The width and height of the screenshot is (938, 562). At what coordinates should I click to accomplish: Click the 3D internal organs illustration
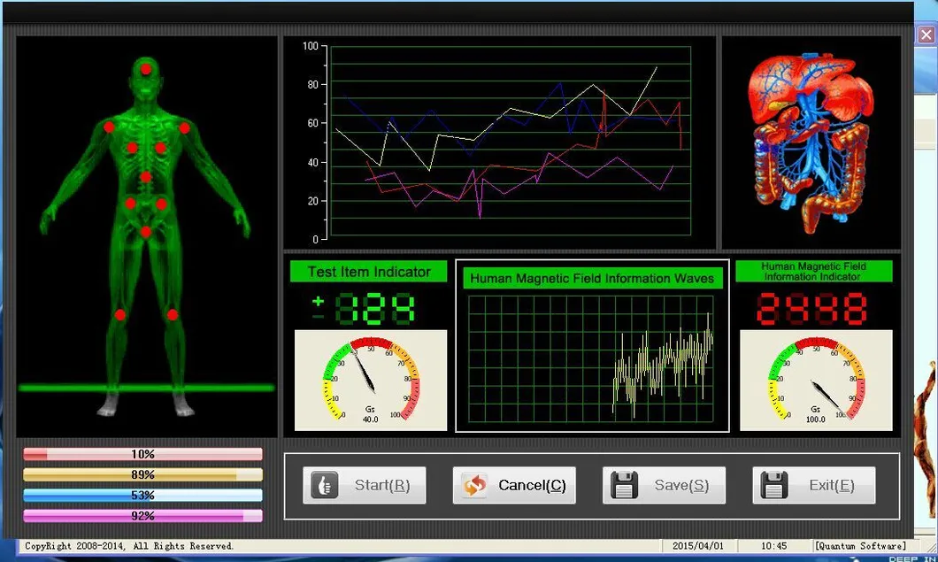coord(811,137)
